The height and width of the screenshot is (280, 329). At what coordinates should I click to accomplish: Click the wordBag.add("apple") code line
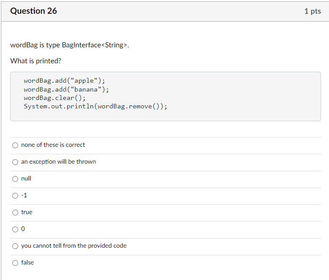coord(64,81)
